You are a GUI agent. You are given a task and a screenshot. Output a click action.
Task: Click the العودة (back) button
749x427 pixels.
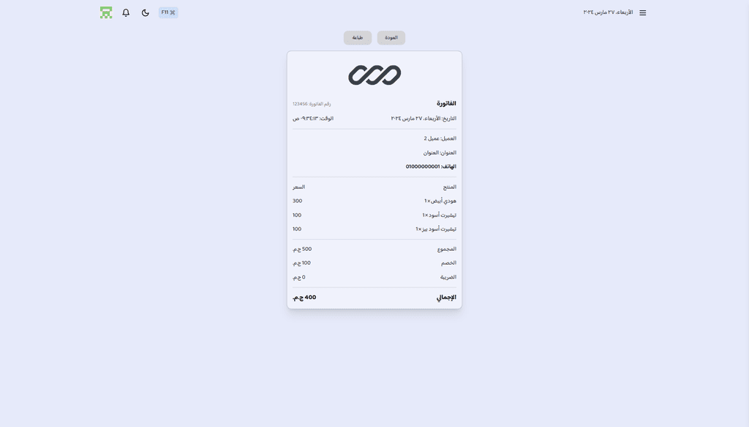coord(391,38)
